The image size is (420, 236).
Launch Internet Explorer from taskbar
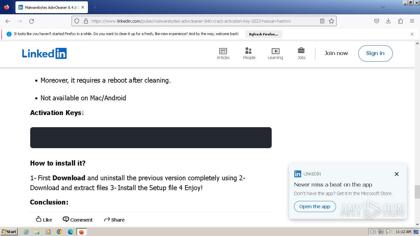[26, 232]
